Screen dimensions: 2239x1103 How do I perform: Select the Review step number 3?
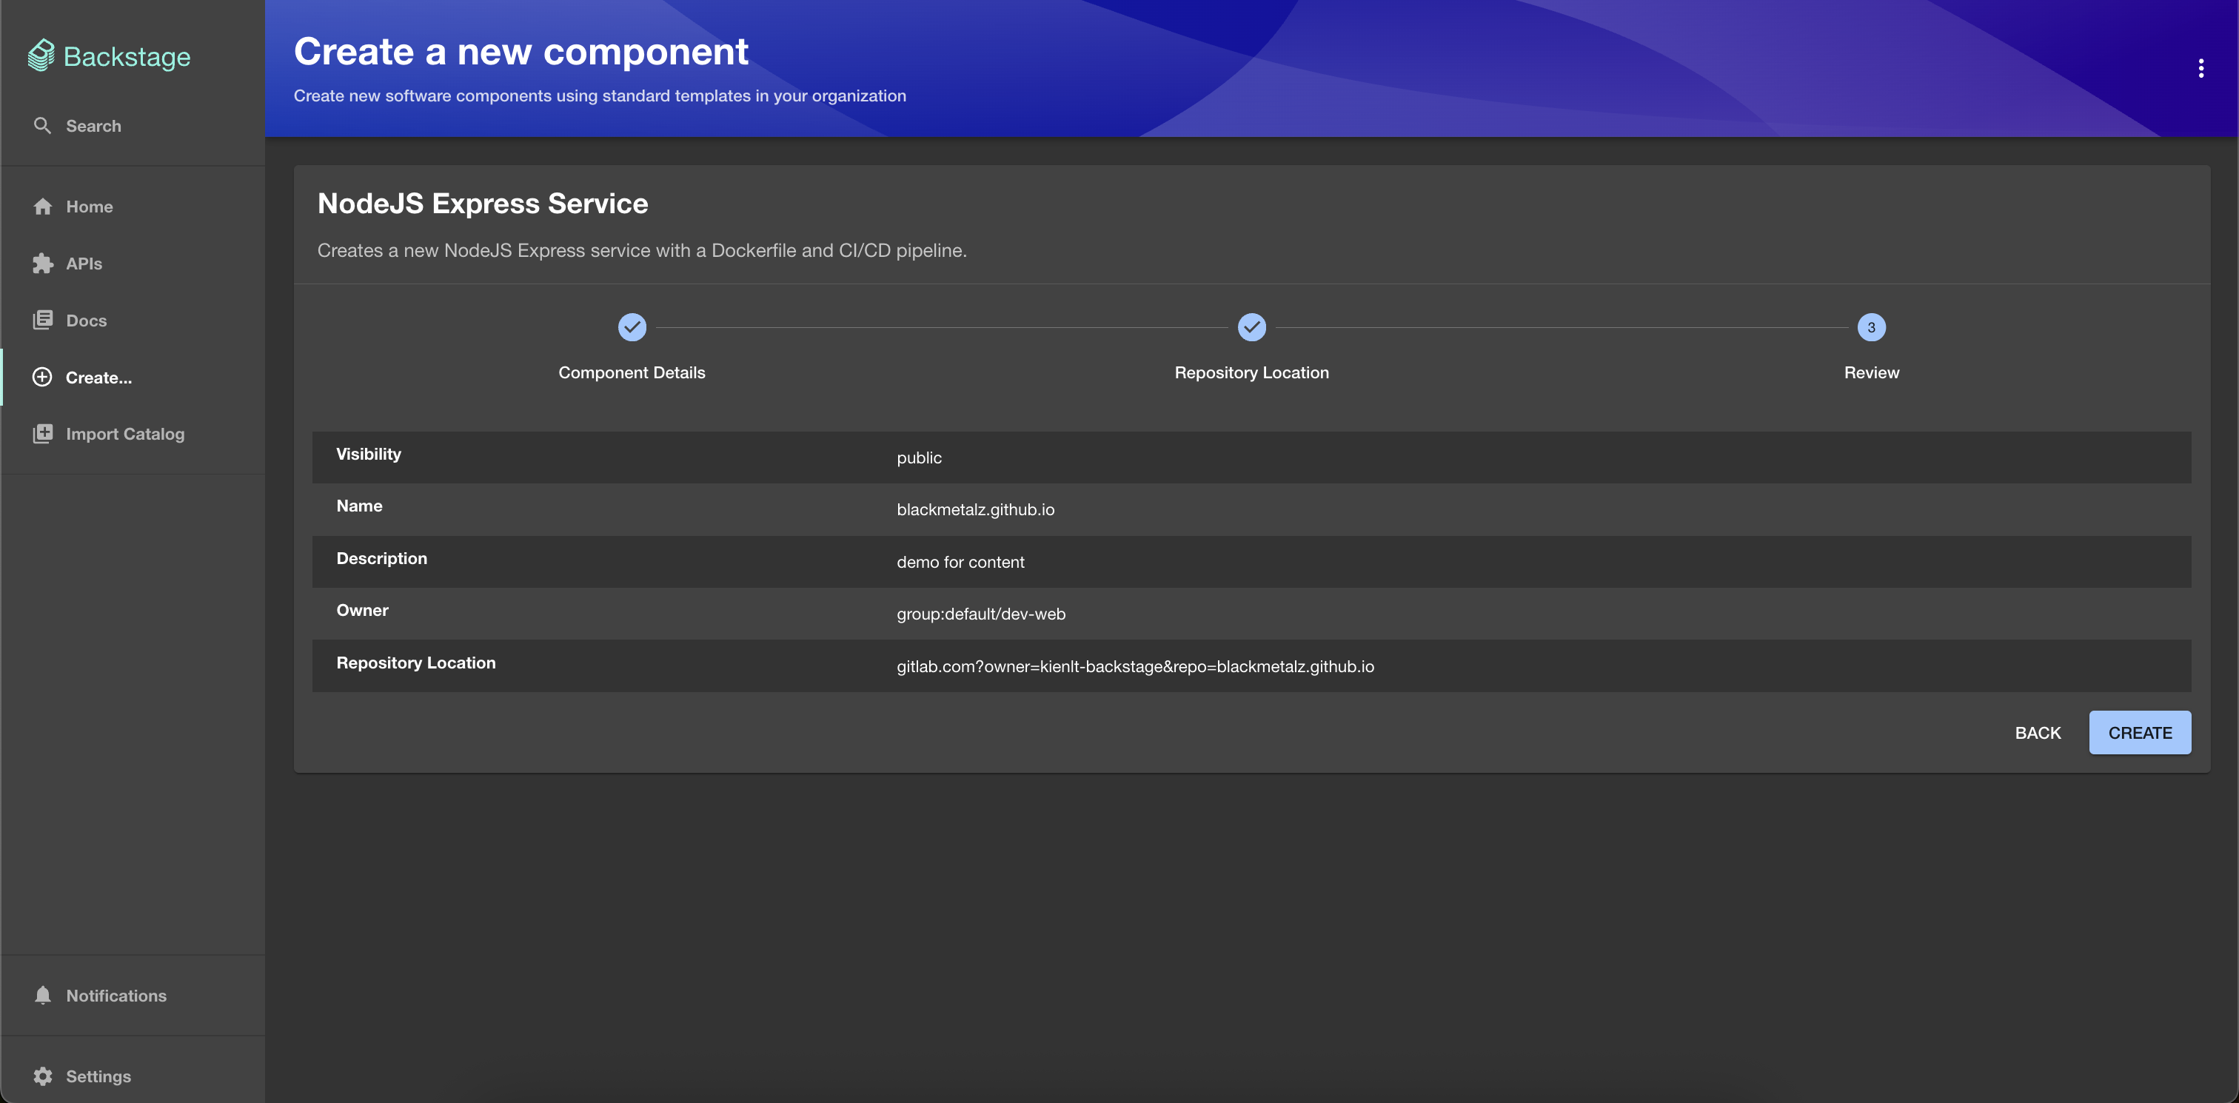pos(1871,328)
